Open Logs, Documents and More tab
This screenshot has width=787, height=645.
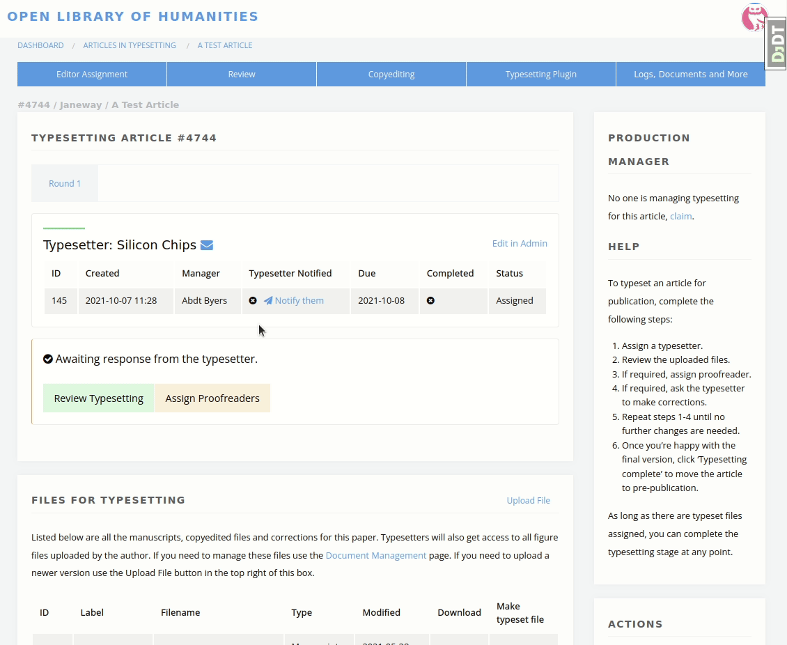coord(690,75)
